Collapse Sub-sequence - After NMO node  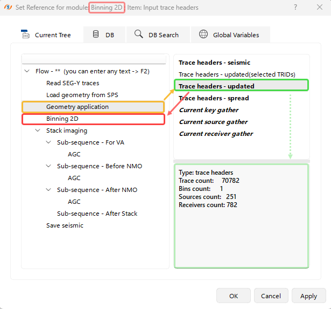(x=48, y=189)
